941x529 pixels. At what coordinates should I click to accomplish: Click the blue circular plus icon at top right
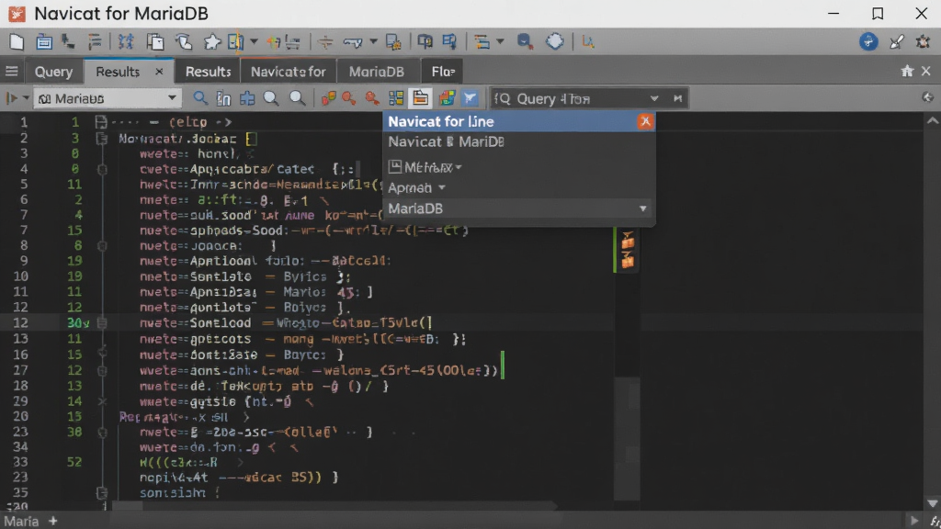868,41
